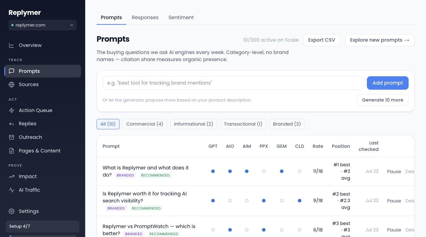
Task: Click "Replymer vs PromptWatch" prompt text
Action: [x=149, y=230]
